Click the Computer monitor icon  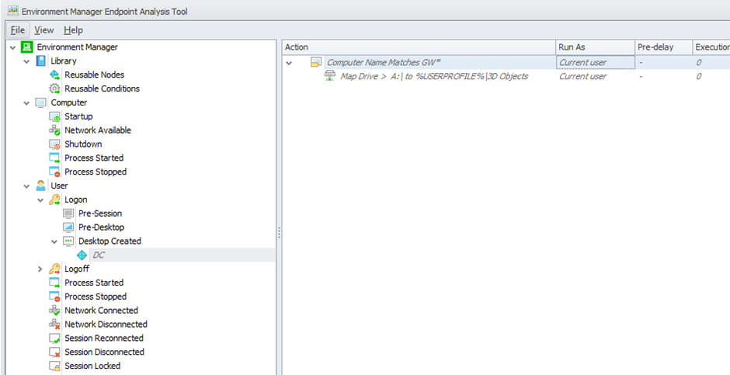click(x=41, y=102)
